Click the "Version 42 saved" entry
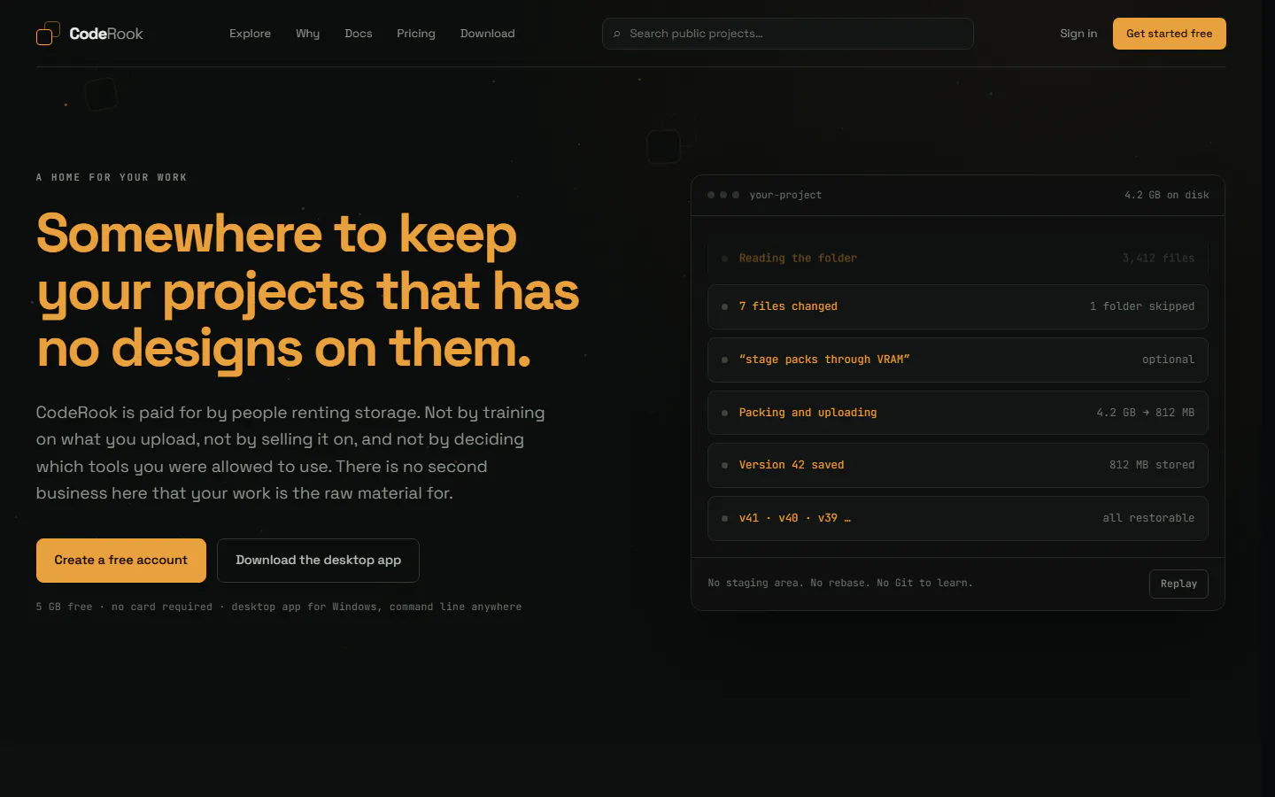Screen dimensions: 1275x797 point(958,465)
